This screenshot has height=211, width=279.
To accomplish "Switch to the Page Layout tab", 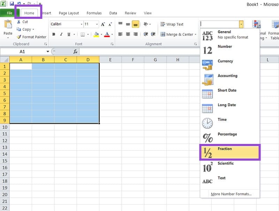I will [69, 13].
